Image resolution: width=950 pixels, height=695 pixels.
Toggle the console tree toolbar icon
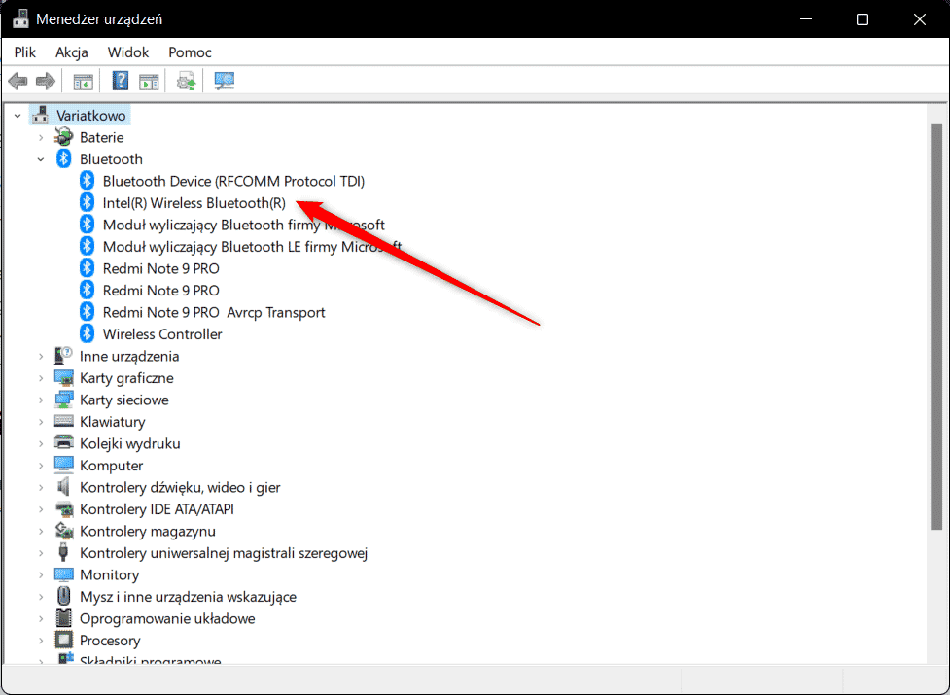coord(83,81)
